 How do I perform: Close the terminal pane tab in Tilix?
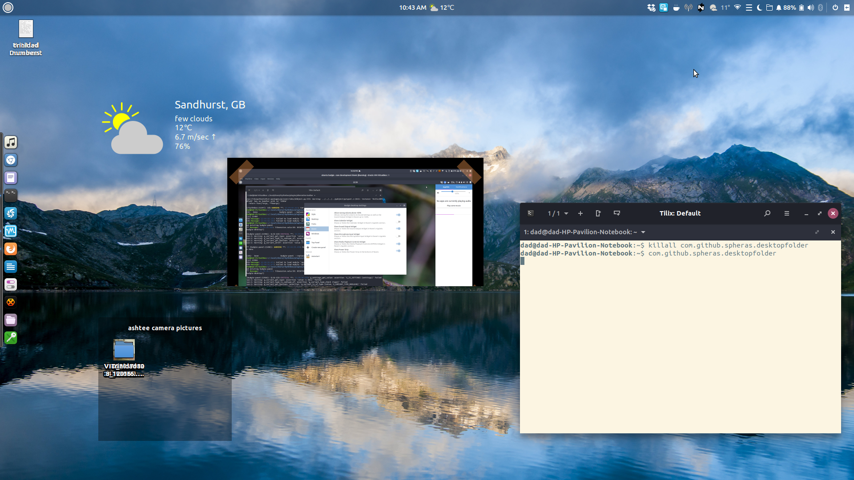[833, 232]
